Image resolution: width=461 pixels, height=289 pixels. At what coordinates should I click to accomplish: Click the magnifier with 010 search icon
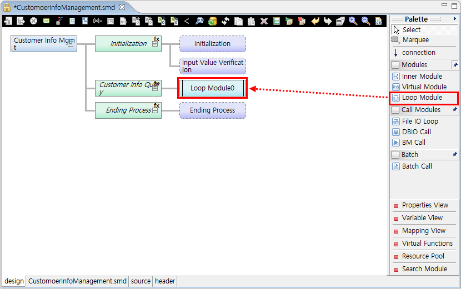tap(199, 21)
